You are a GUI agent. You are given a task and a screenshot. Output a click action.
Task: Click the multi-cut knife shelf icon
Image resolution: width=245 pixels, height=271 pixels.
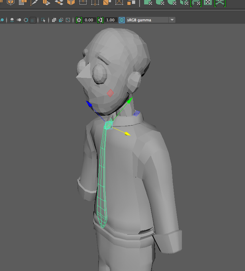click(x=34, y=2)
